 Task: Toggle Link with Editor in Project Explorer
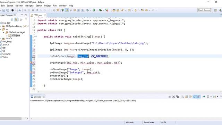(x=16, y=19)
